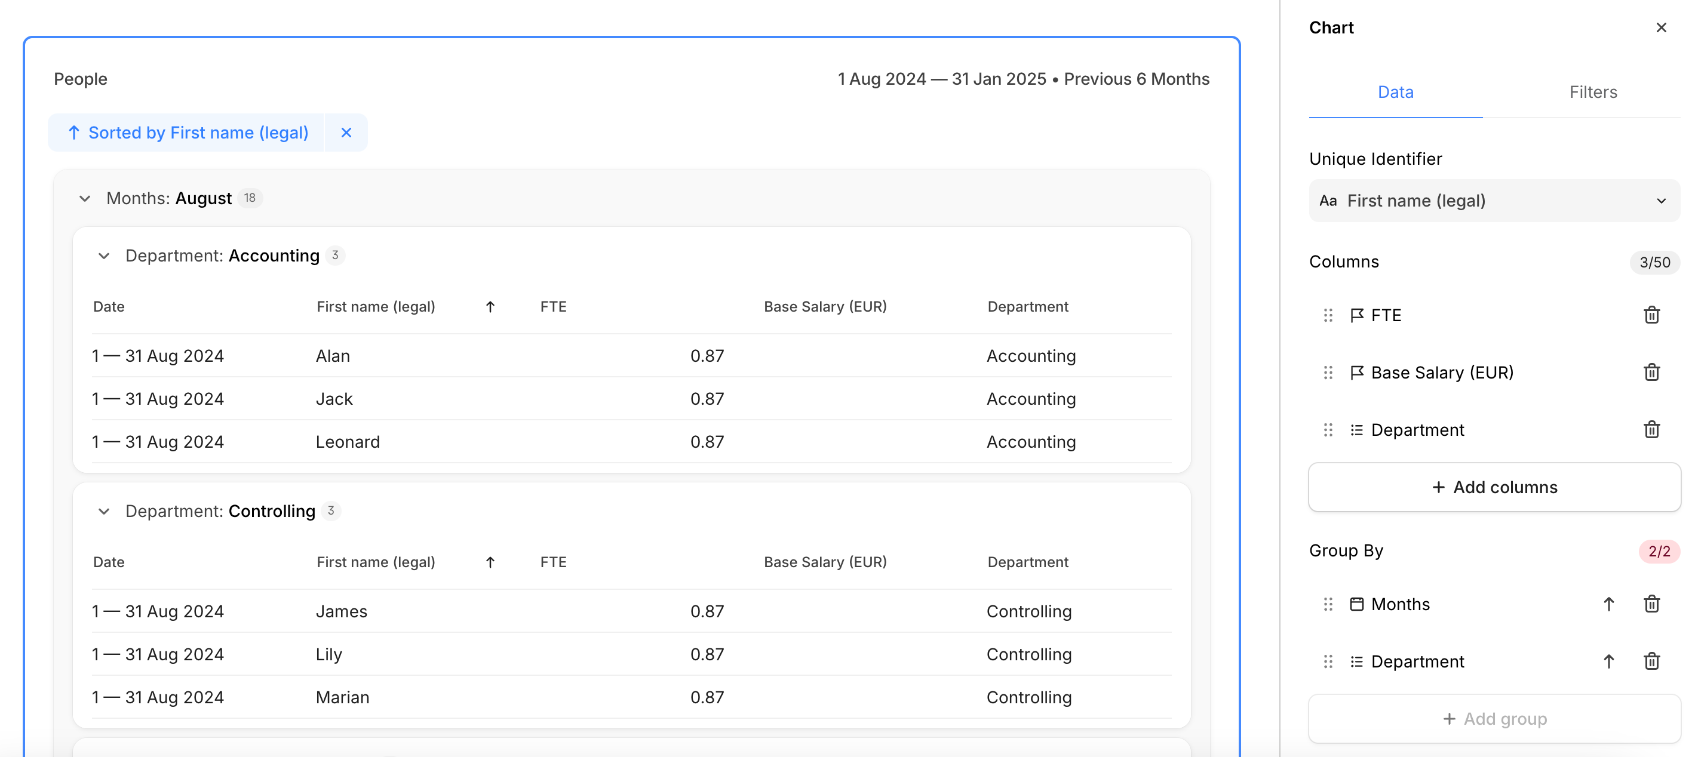Click the 18 count badge next to August
1695x757 pixels.
pyautogui.click(x=250, y=198)
